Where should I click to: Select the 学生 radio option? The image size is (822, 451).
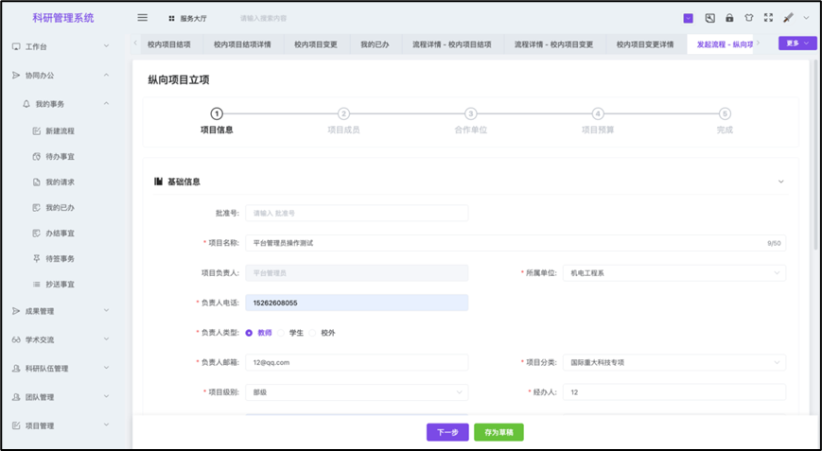(x=282, y=333)
